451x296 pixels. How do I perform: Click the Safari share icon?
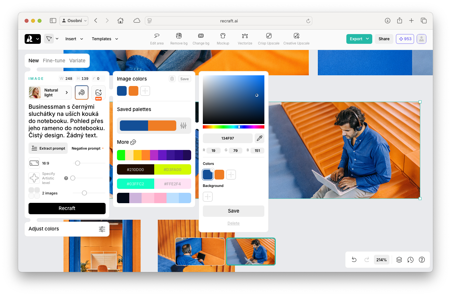pyautogui.click(x=399, y=20)
